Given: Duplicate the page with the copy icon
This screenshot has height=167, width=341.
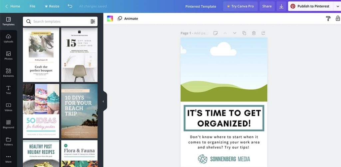Looking at the screenshot, I should [244, 33].
